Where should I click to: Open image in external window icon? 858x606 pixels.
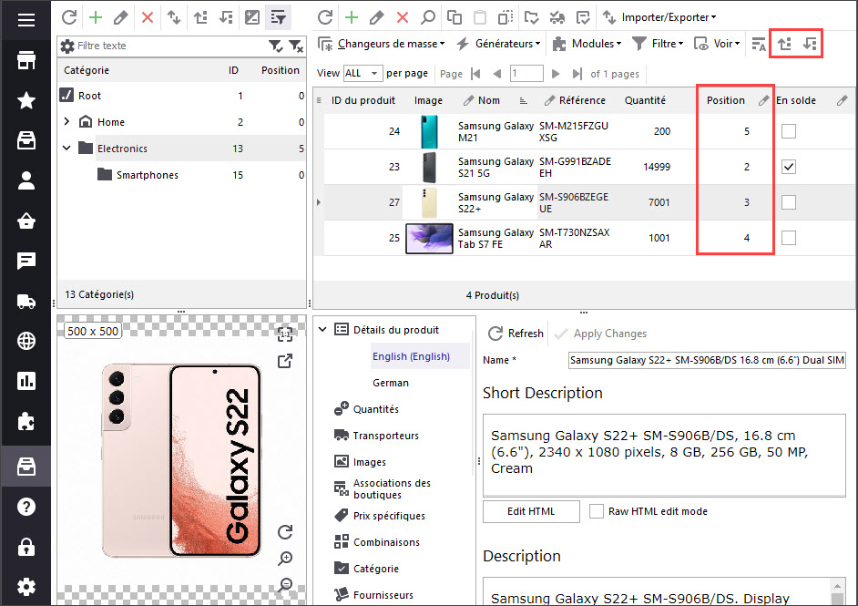(285, 361)
